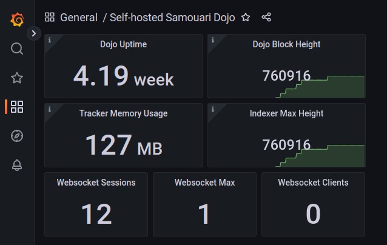Open the Websocket Max title menu
387x245 pixels.
(204, 183)
